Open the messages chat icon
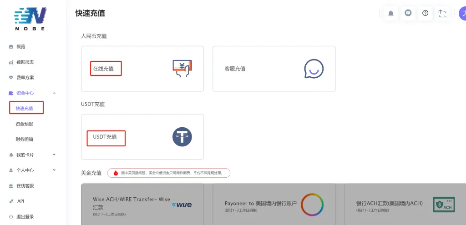The width and height of the screenshot is (466, 225). click(x=408, y=13)
